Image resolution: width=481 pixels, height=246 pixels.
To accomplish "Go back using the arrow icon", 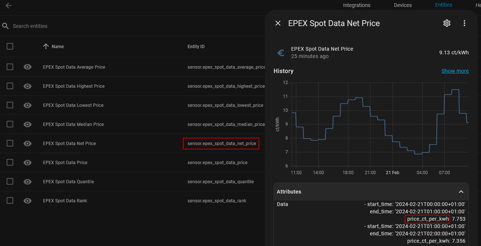I will coord(8,6).
